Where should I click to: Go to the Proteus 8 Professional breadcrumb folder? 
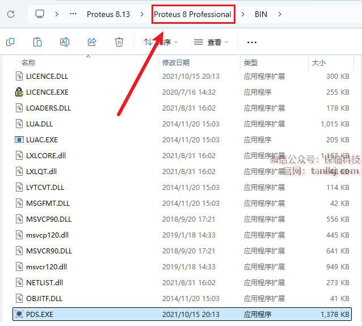(192, 14)
